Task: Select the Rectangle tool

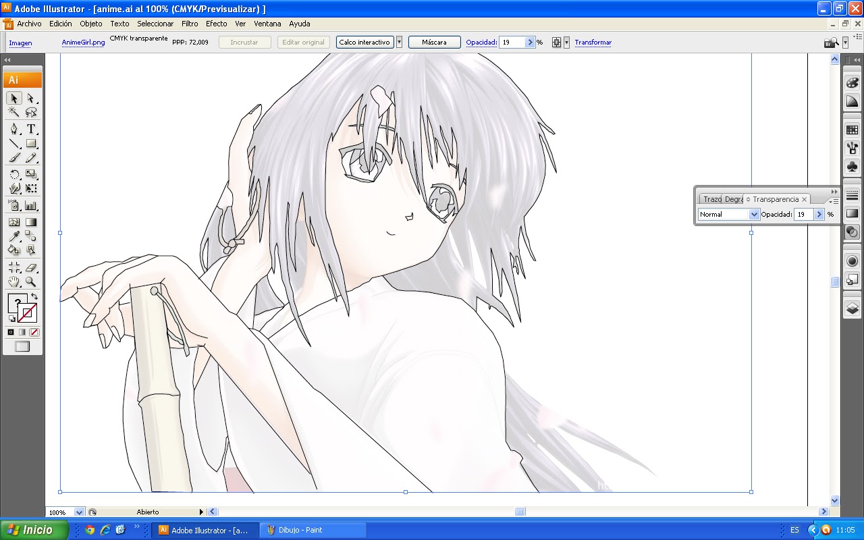Action: pos(31,143)
